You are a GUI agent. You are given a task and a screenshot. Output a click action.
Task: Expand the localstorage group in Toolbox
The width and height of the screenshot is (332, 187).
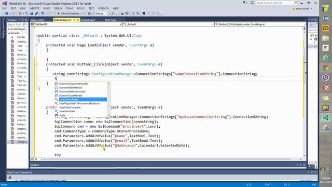click(9, 29)
